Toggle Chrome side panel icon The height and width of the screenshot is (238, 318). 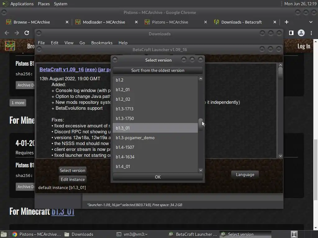click(291, 33)
